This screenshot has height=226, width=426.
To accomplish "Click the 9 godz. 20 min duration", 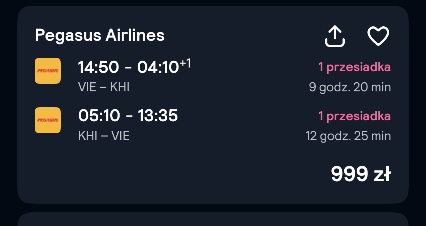I will pyautogui.click(x=350, y=87).
